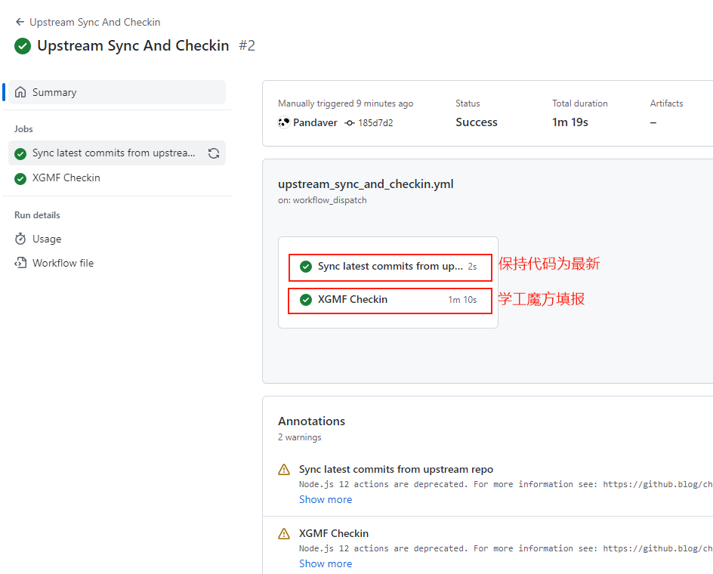This screenshot has height=574, width=713.
Task: Click the Success status text
Action: (x=477, y=122)
